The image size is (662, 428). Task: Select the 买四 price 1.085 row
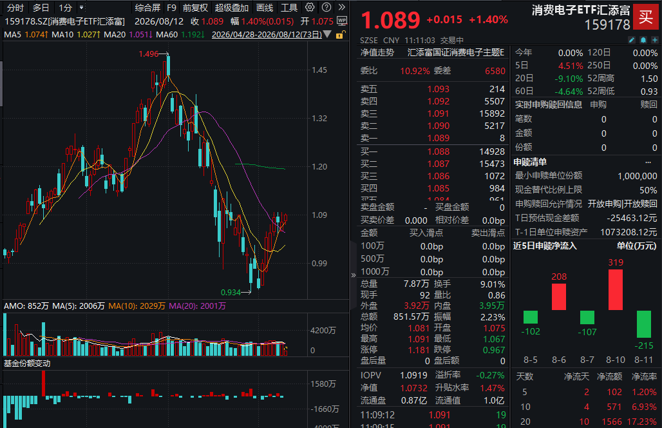(x=433, y=188)
